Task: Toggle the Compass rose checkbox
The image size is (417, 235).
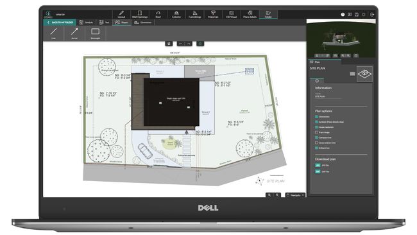Action: (x=316, y=137)
